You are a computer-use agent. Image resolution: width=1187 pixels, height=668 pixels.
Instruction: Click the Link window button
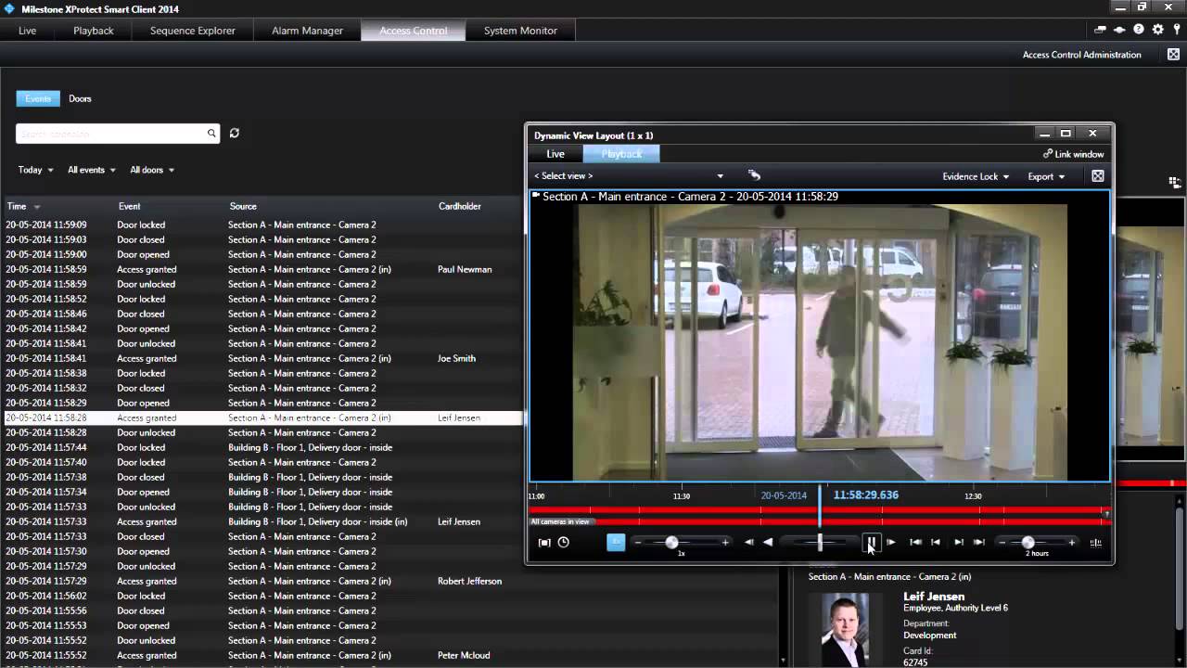click(x=1074, y=154)
